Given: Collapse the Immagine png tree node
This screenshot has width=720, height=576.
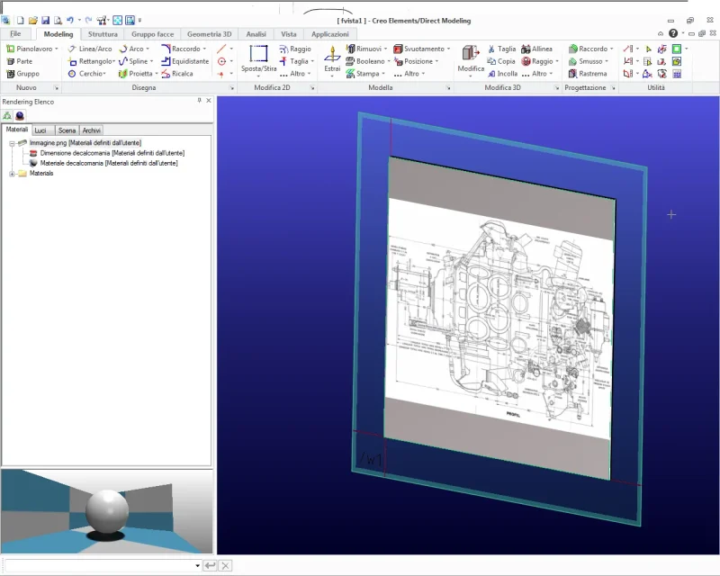Looking at the screenshot, I should point(12,143).
